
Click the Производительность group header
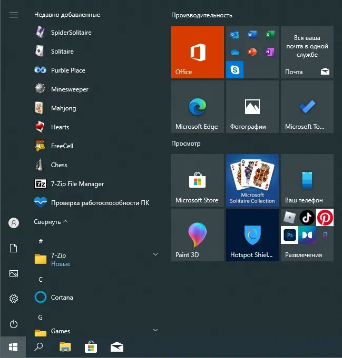(202, 15)
